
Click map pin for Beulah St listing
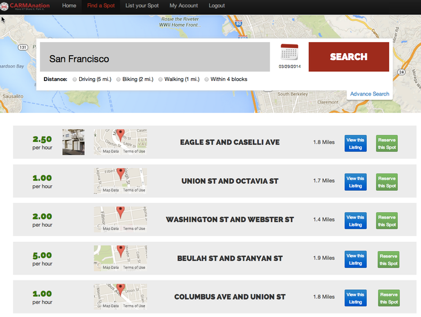(x=121, y=251)
